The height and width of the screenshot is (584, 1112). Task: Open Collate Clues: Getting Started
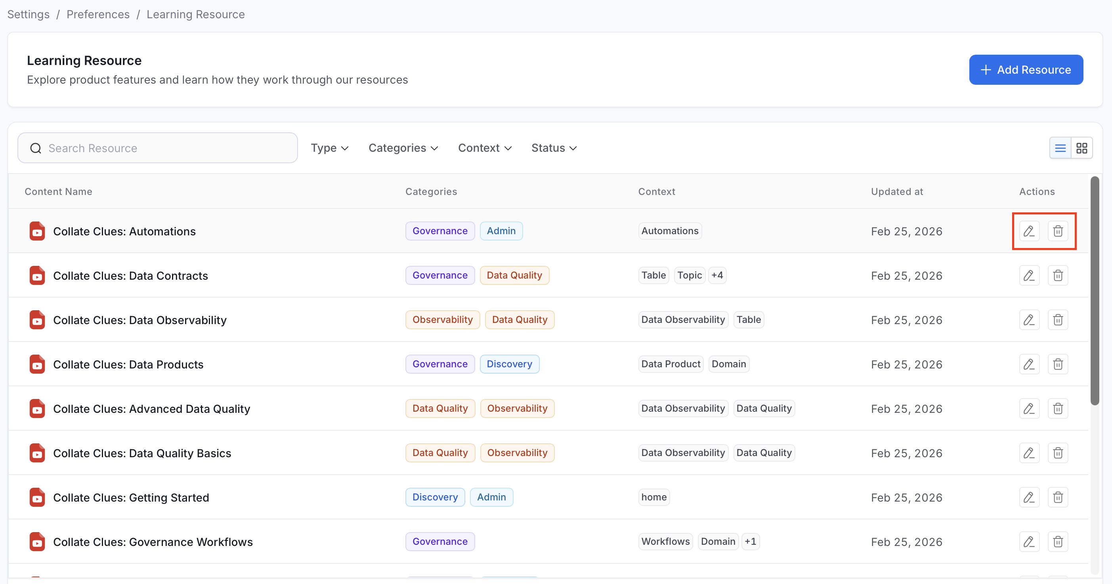(131, 498)
